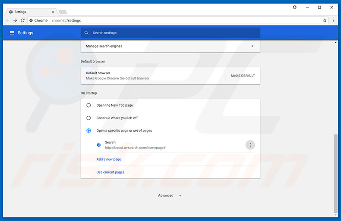Expand the Advanced settings section

point(169,196)
